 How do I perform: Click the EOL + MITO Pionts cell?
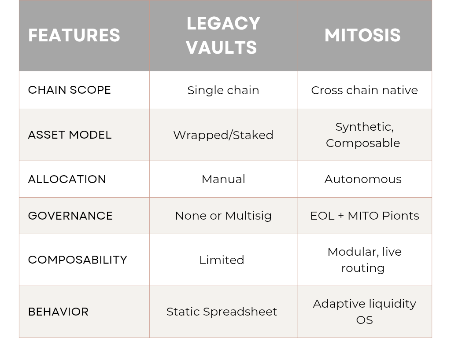click(364, 216)
